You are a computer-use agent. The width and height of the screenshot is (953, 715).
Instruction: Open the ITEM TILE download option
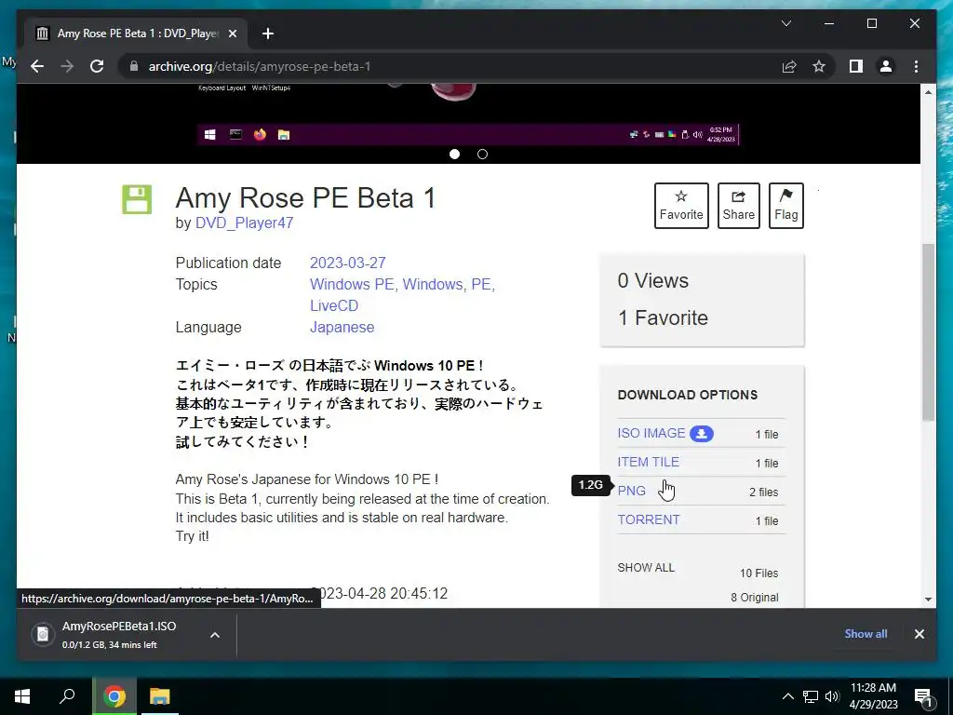pyautogui.click(x=649, y=462)
